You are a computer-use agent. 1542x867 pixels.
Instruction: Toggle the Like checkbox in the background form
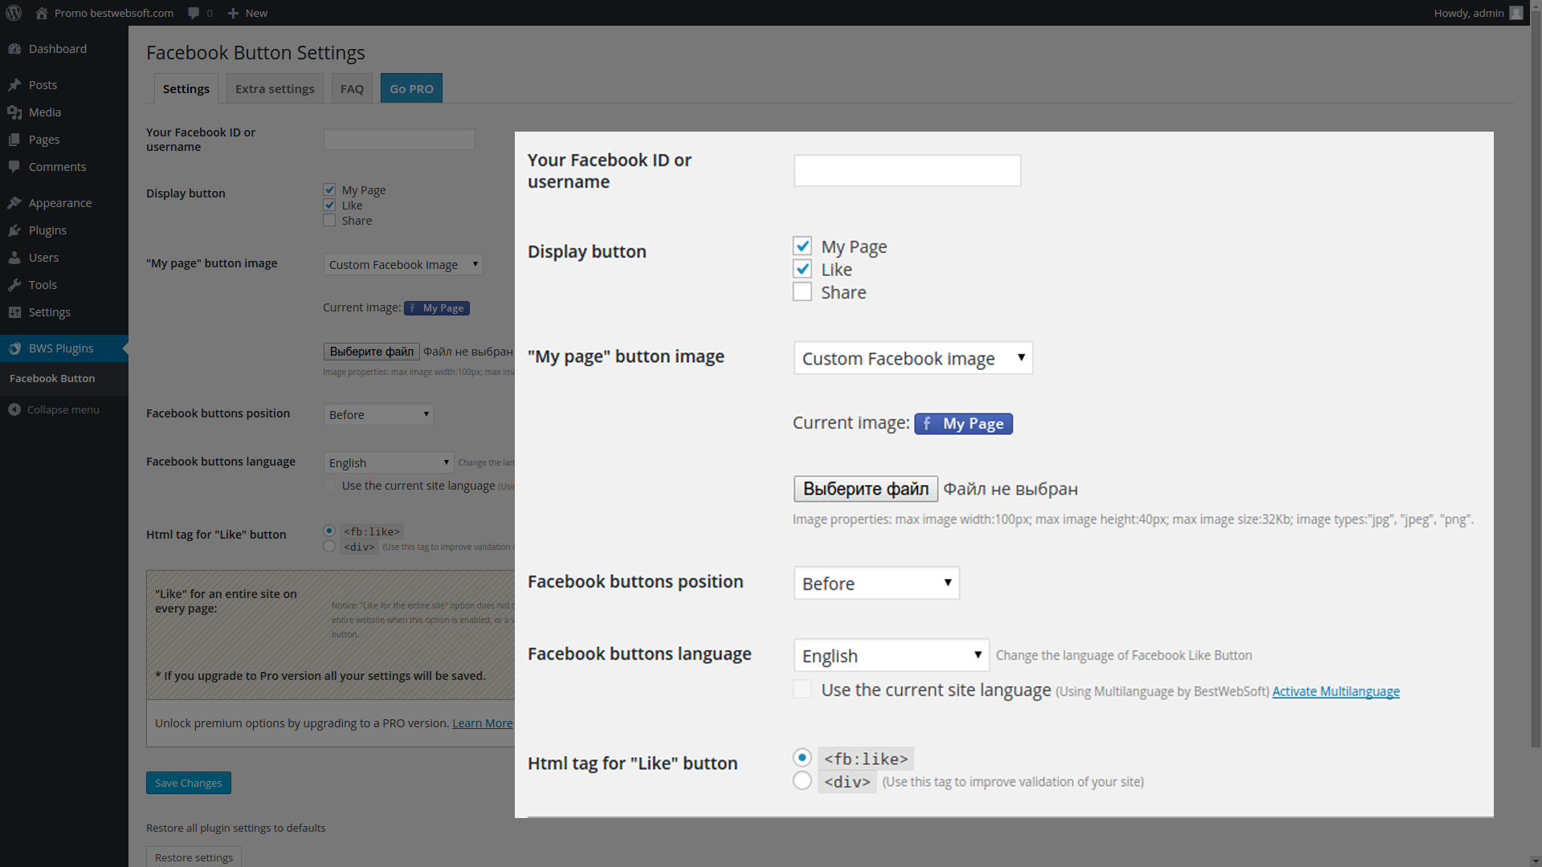click(329, 205)
